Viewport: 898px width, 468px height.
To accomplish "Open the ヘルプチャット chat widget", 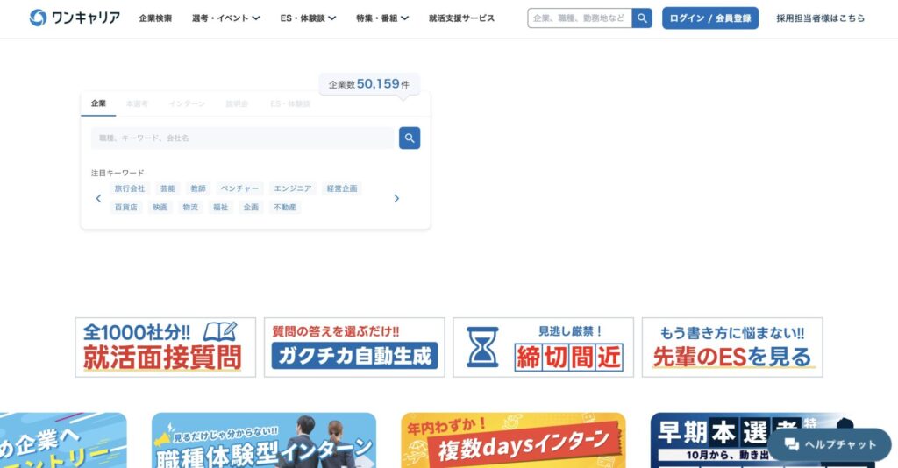I will (x=830, y=444).
